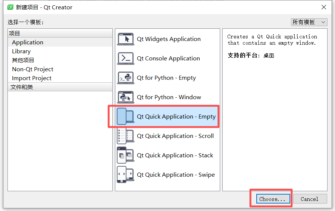Click the Qt Quick Application - Stack icon

(126, 155)
